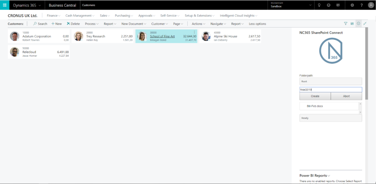
Task: Expand the Finance menu
Action: [54, 15]
